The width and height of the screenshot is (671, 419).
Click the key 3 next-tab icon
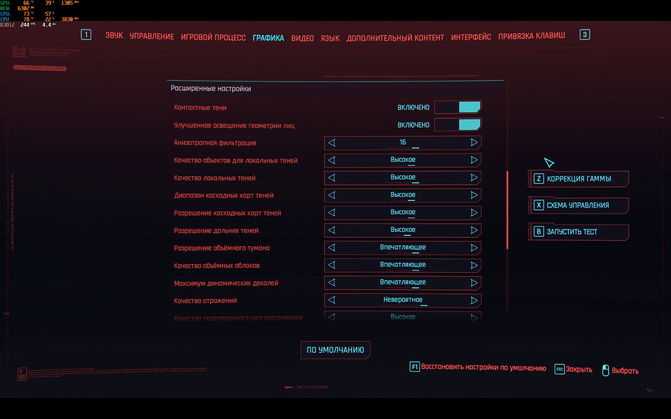point(585,35)
